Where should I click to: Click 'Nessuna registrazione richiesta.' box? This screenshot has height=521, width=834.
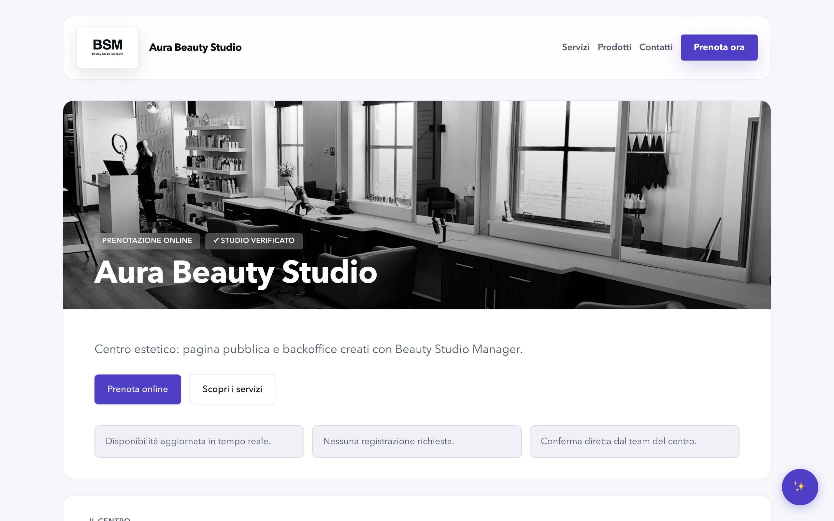(x=417, y=441)
